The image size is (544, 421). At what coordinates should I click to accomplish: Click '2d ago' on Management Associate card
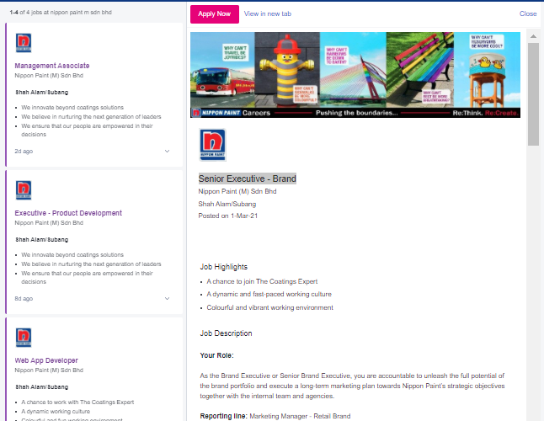24,152
